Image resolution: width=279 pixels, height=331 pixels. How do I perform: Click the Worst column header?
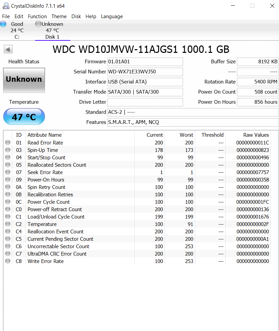[180, 135]
